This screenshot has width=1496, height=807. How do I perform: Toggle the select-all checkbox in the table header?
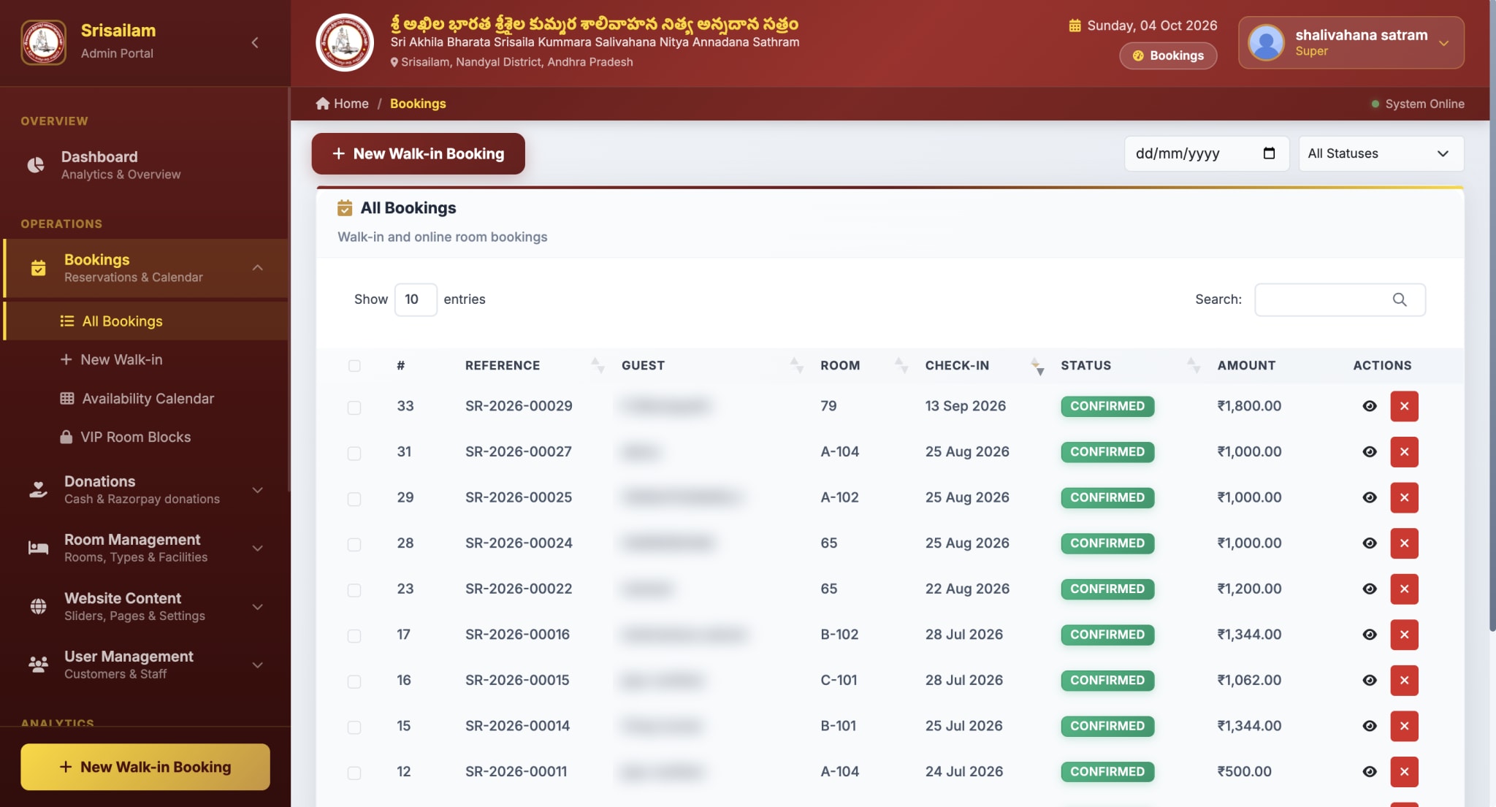354,366
